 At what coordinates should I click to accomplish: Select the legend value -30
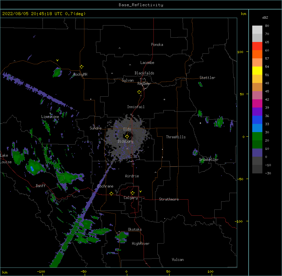(268, 173)
